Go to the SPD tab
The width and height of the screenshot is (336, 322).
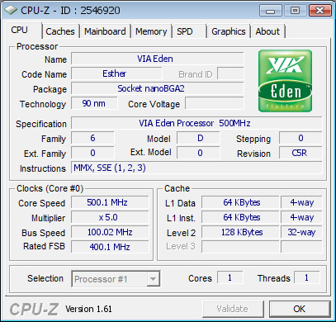[x=189, y=31]
